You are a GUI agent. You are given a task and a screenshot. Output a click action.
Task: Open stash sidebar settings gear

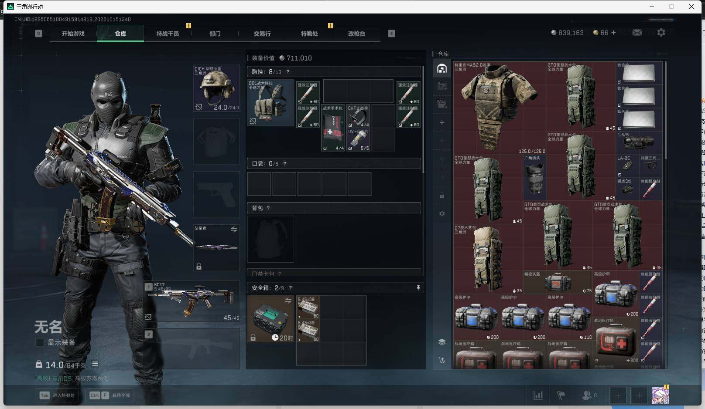[442, 213]
